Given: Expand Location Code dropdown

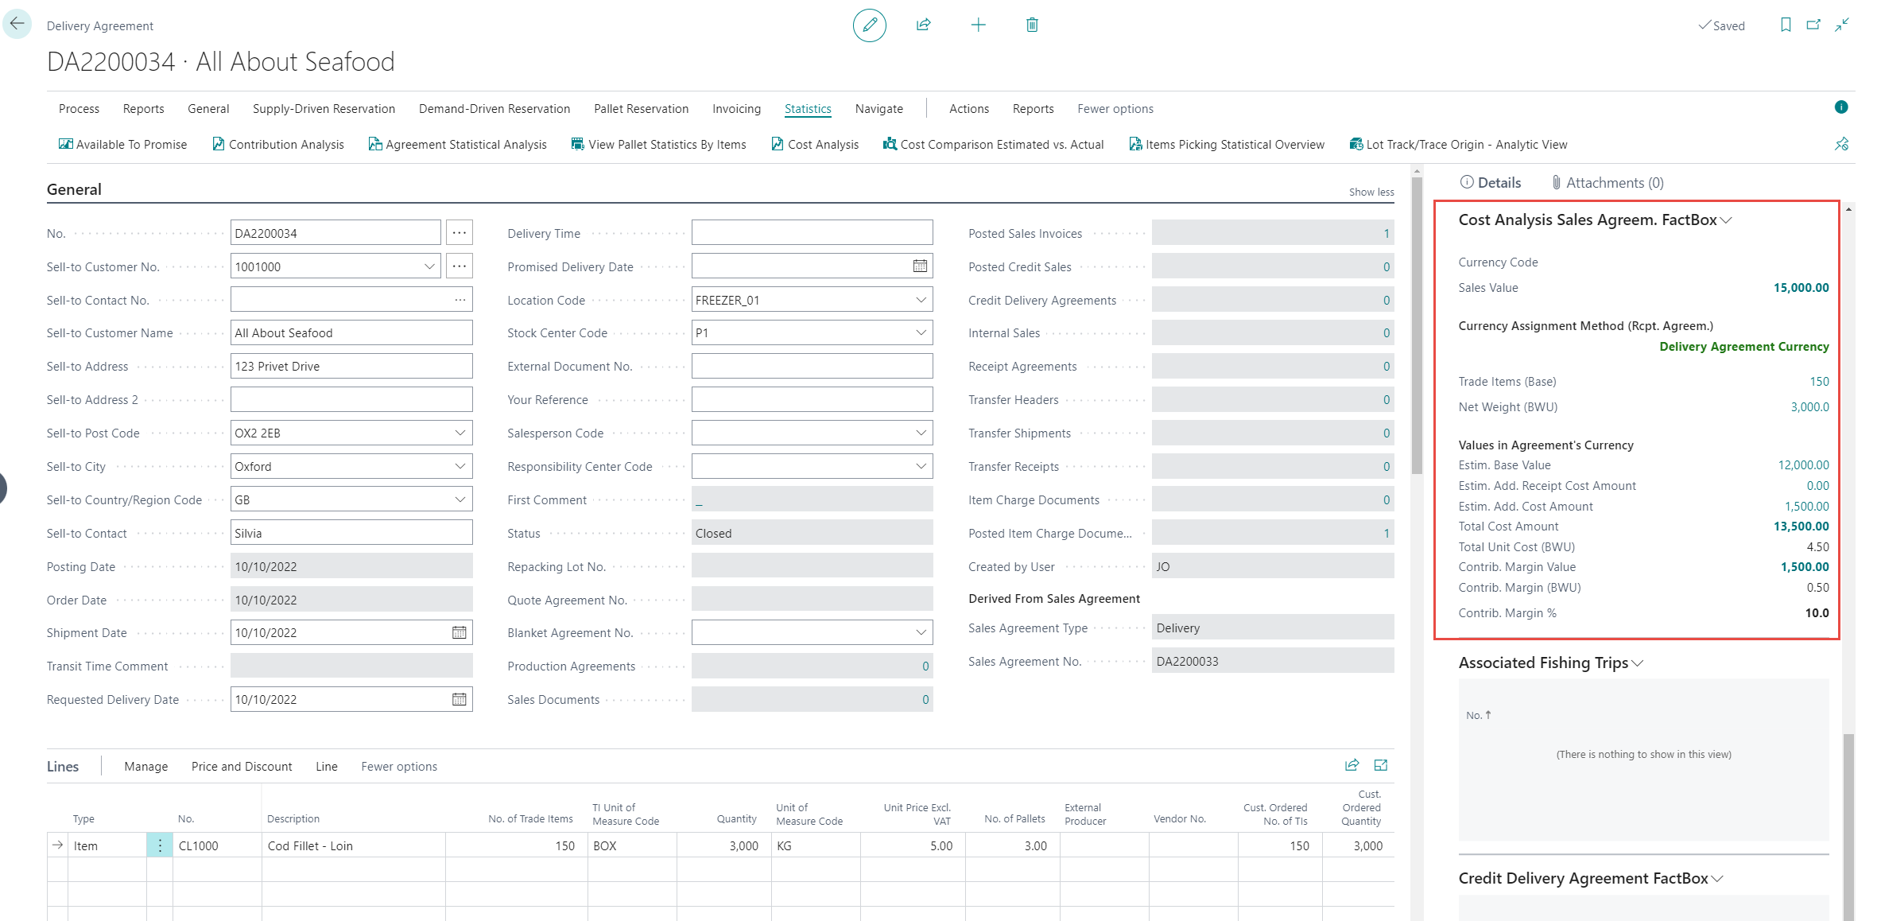Looking at the screenshot, I should (x=921, y=300).
